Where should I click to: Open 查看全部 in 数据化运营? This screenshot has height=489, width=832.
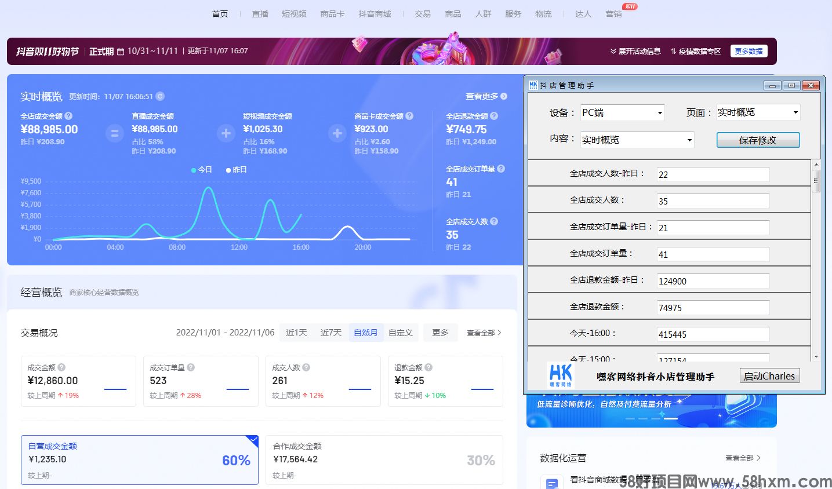click(x=743, y=458)
